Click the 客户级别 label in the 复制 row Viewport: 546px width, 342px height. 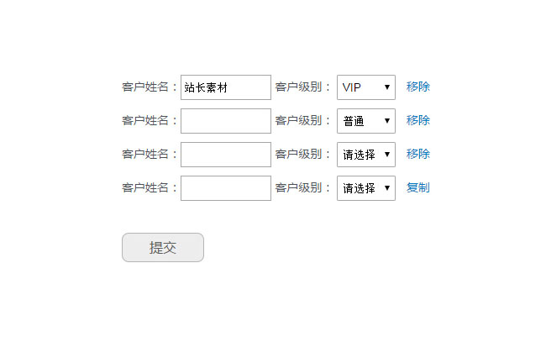[x=302, y=187]
